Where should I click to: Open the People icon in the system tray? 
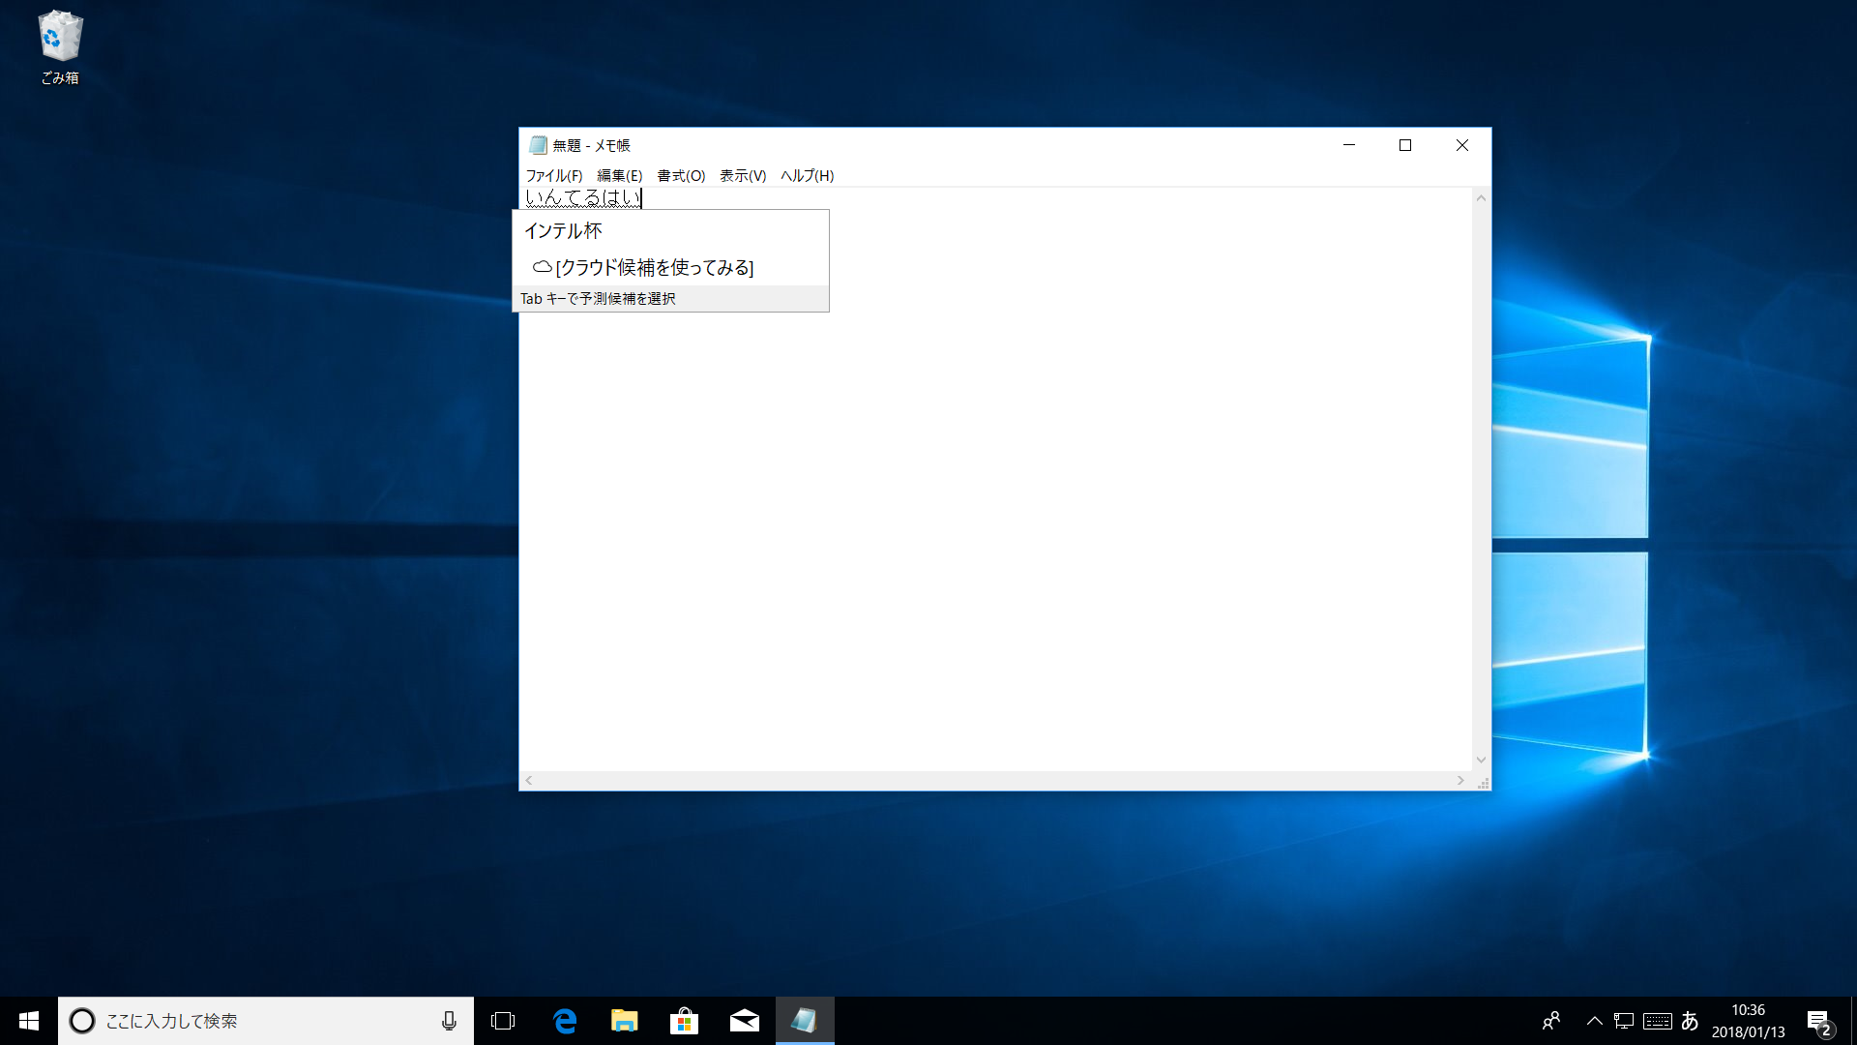point(1551,1021)
